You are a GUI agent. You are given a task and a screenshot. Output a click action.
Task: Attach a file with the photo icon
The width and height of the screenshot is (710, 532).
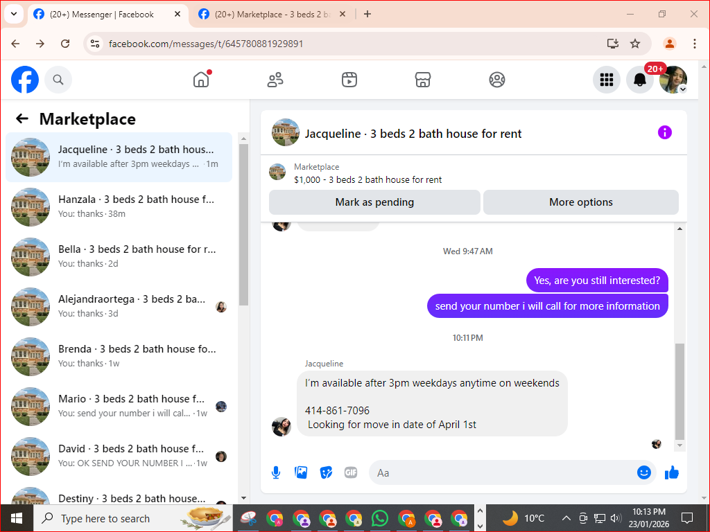[x=301, y=472]
